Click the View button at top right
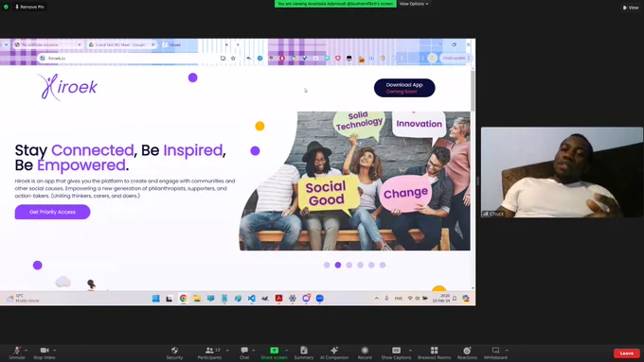644x362 pixels. 631,8
